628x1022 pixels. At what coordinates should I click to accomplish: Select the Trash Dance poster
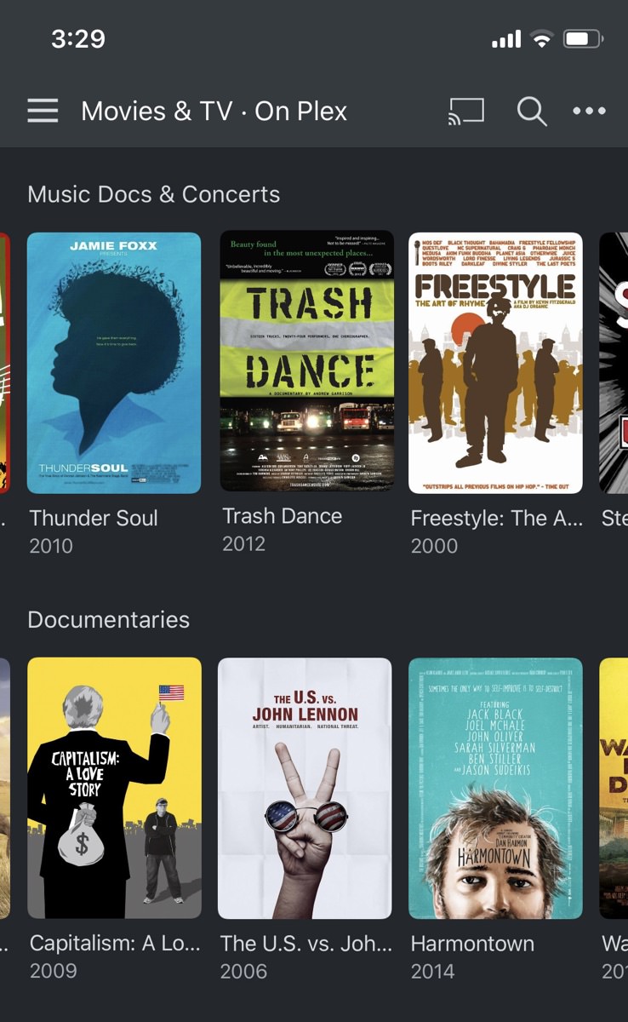tap(306, 360)
